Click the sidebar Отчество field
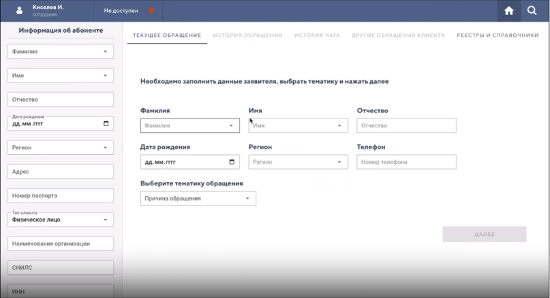550x298 pixels. click(61, 100)
